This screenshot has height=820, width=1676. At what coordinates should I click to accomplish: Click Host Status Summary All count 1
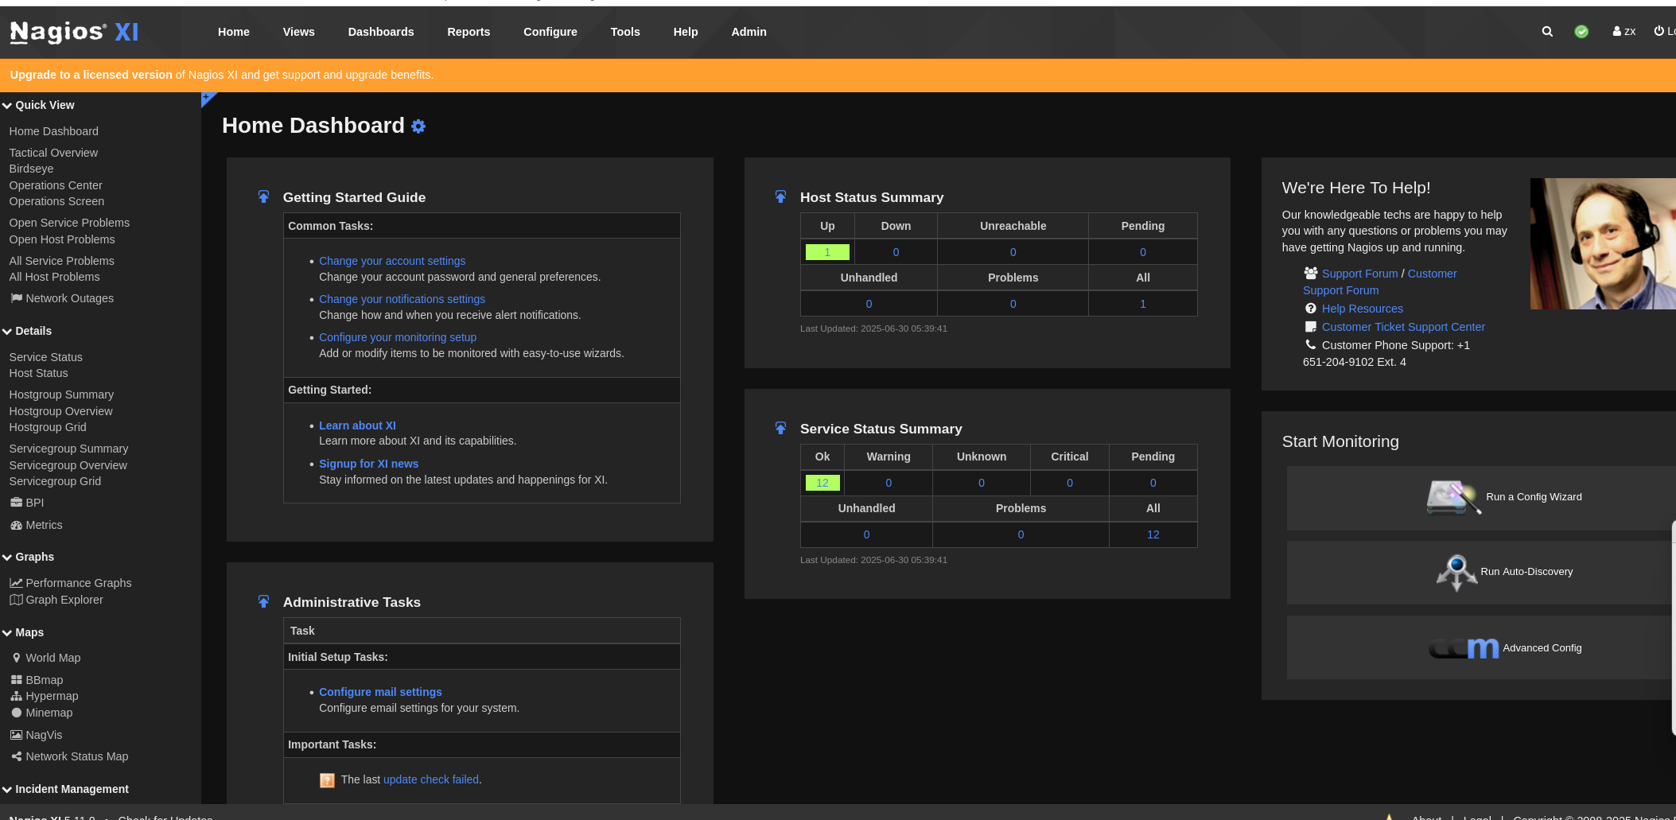(1143, 304)
